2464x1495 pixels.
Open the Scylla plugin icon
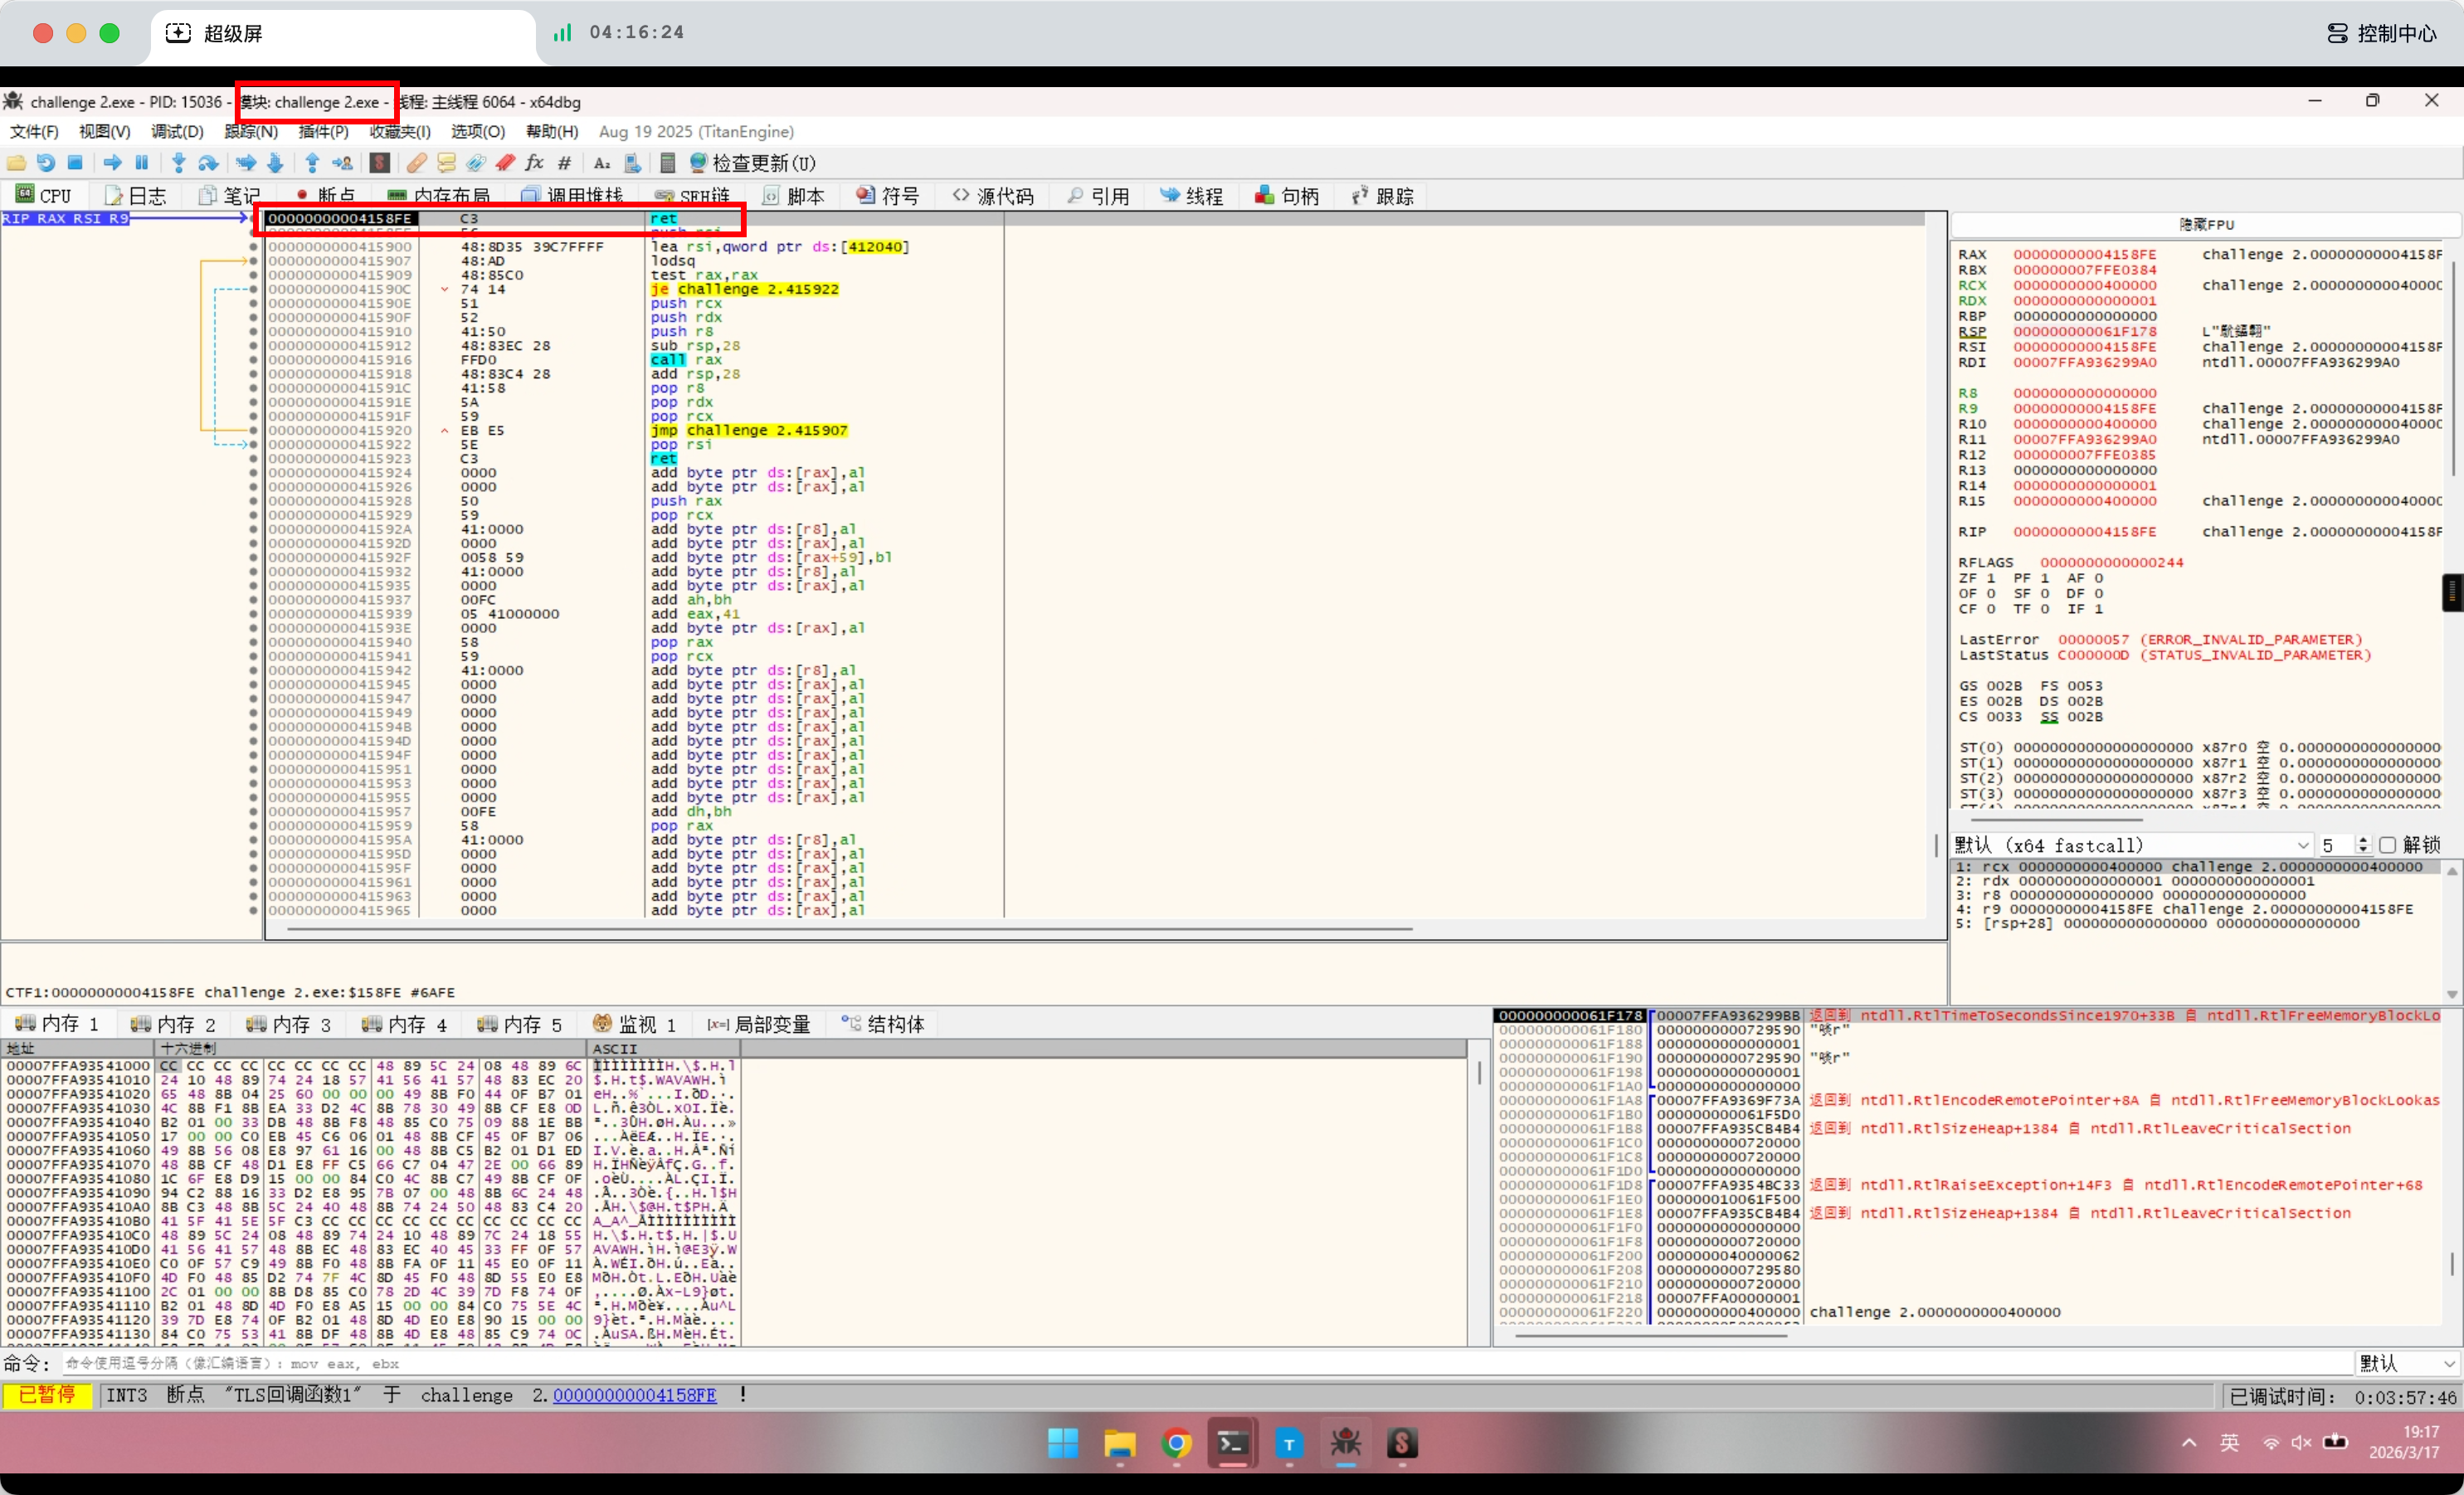coord(379,163)
